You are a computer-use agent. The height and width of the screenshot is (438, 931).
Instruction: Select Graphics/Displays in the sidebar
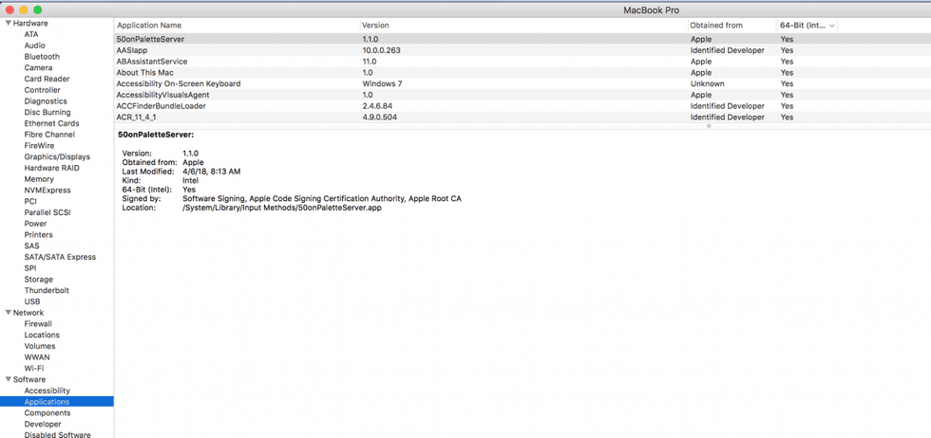(57, 157)
